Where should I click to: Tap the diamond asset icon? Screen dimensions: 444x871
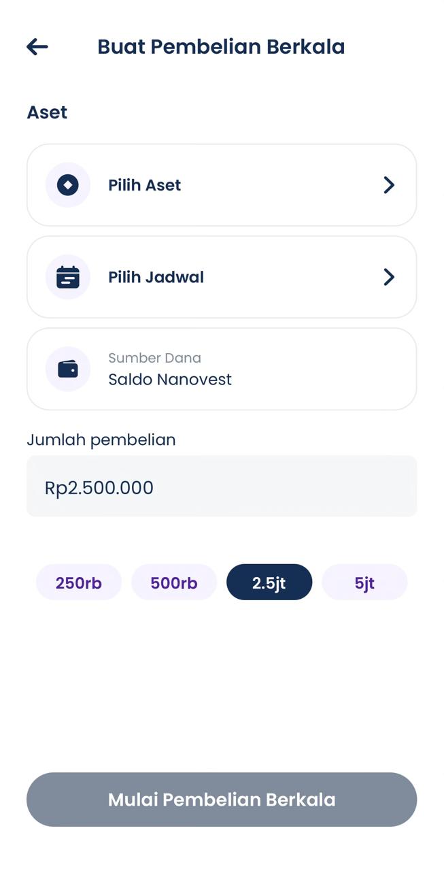pyautogui.click(x=68, y=185)
